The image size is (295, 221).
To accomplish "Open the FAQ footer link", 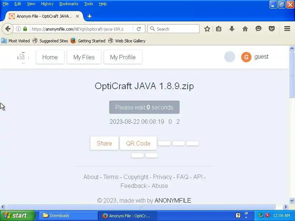I will coord(182,177).
